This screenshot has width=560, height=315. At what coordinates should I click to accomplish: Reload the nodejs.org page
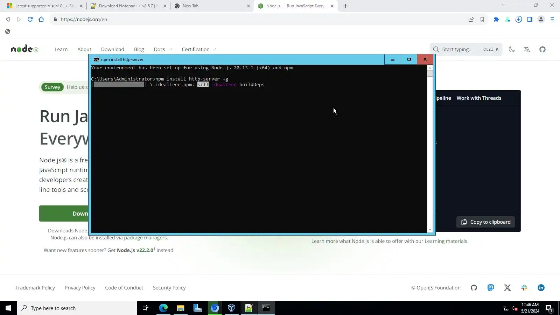pos(30,19)
